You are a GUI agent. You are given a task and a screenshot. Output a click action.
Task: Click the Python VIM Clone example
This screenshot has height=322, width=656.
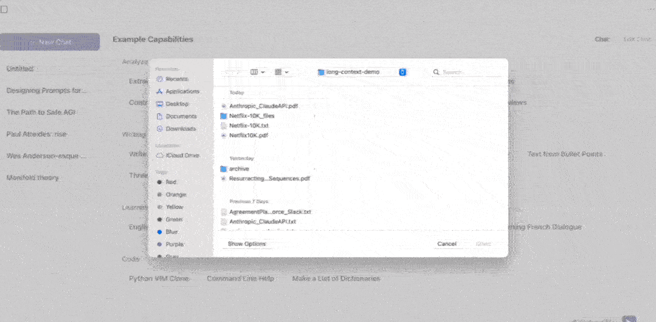coord(159,278)
